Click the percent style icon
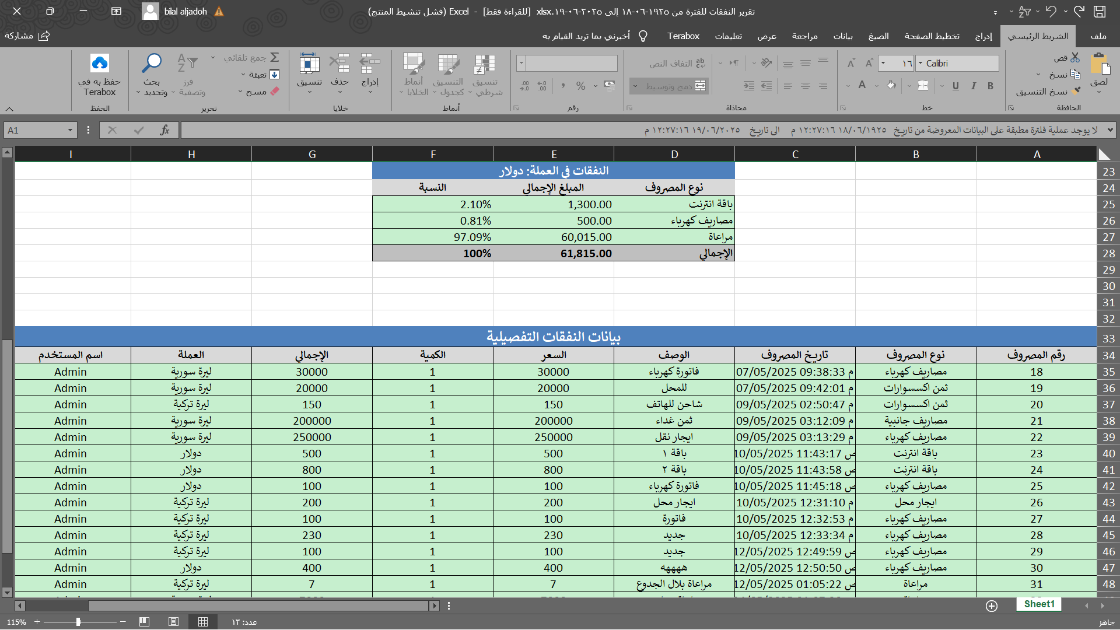 (581, 86)
